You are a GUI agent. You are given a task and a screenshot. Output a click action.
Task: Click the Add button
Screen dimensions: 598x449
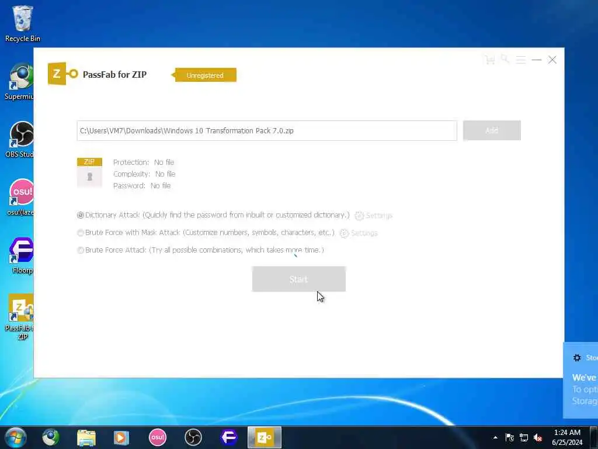pos(492,130)
